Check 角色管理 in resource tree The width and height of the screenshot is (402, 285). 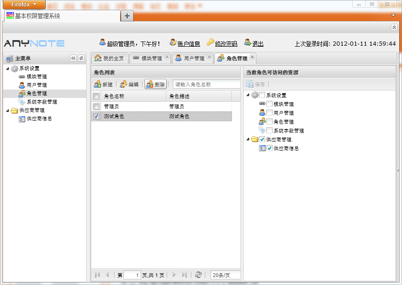(269, 121)
